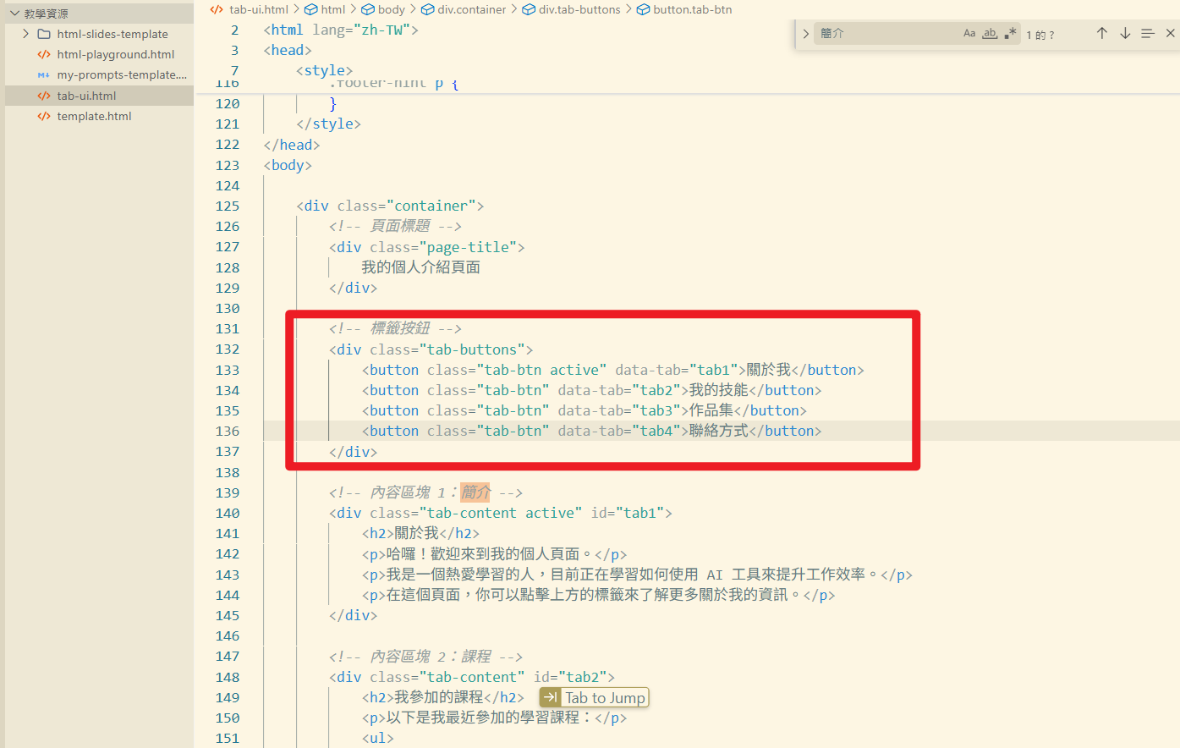Click the html element breadcrumb
Screen dimensions: 1180x748
332,9
